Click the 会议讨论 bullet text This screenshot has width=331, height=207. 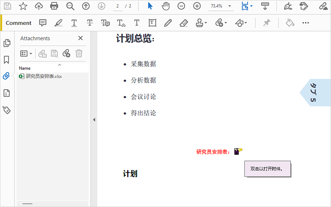[x=143, y=96]
